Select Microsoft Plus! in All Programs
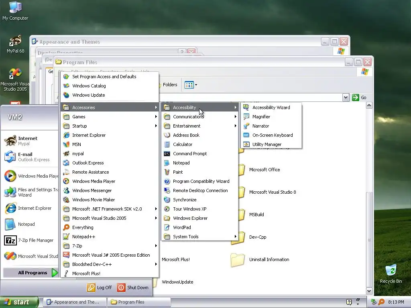Viewport: 411px width, 308px height. 110,274
